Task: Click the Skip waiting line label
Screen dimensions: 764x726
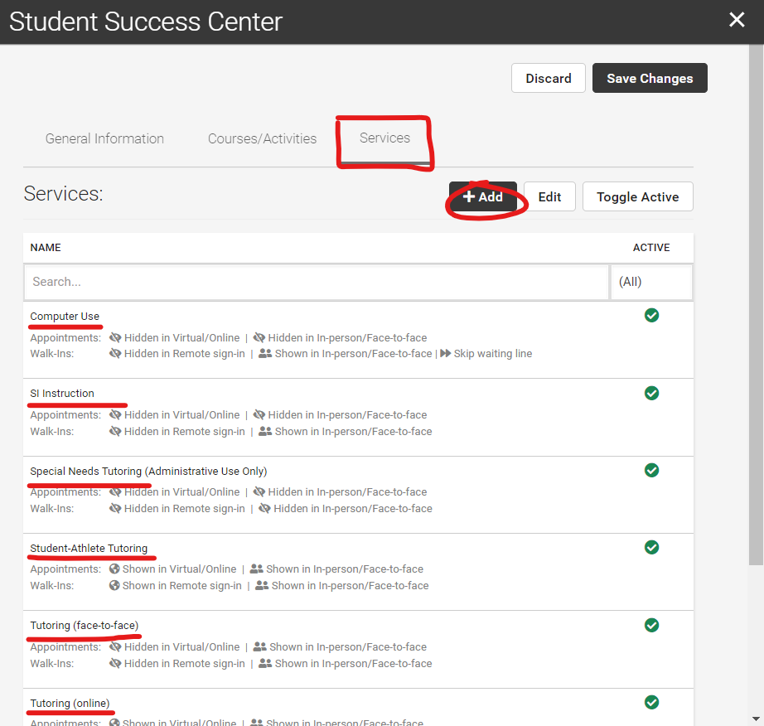Action: (x=492, y=353)
